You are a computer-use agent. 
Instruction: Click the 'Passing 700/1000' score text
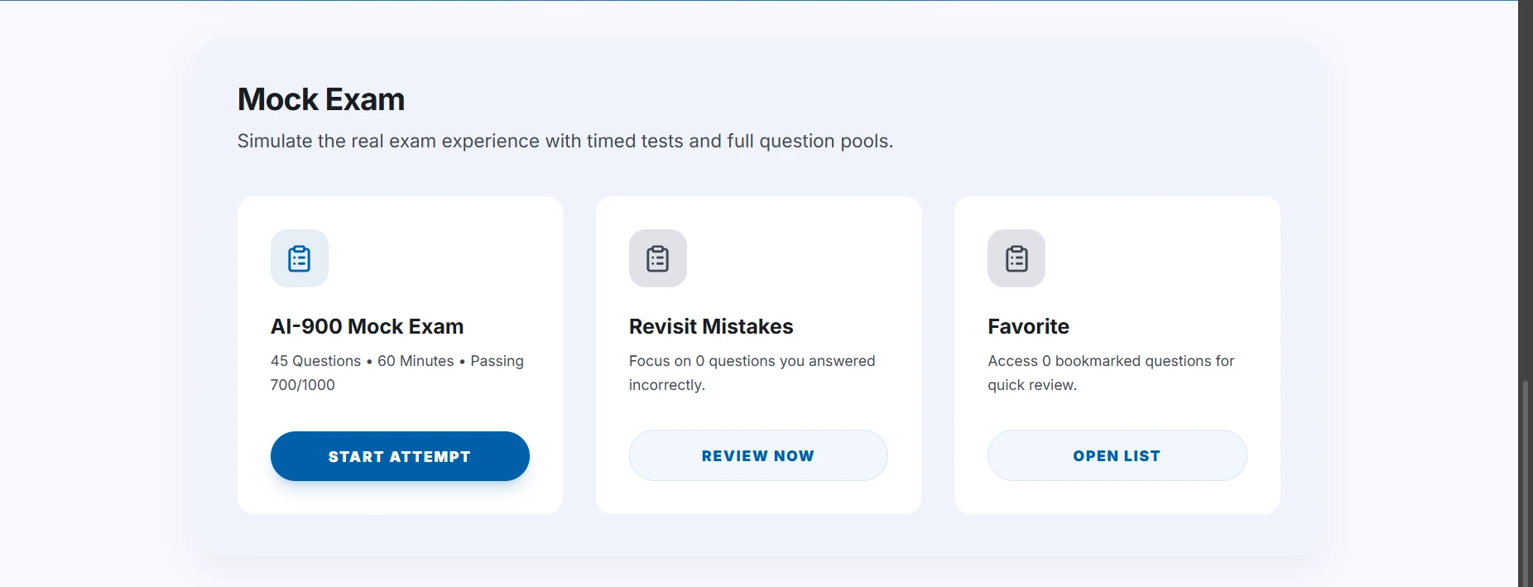click(303, 385)
